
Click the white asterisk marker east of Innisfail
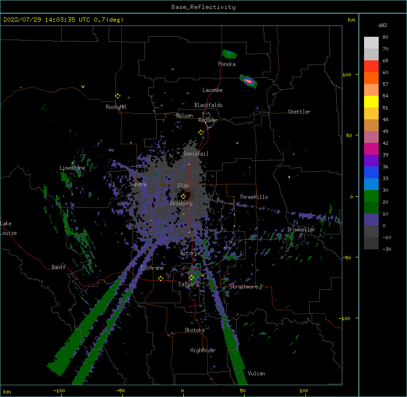pyautogui.click(x=237, y=143)
